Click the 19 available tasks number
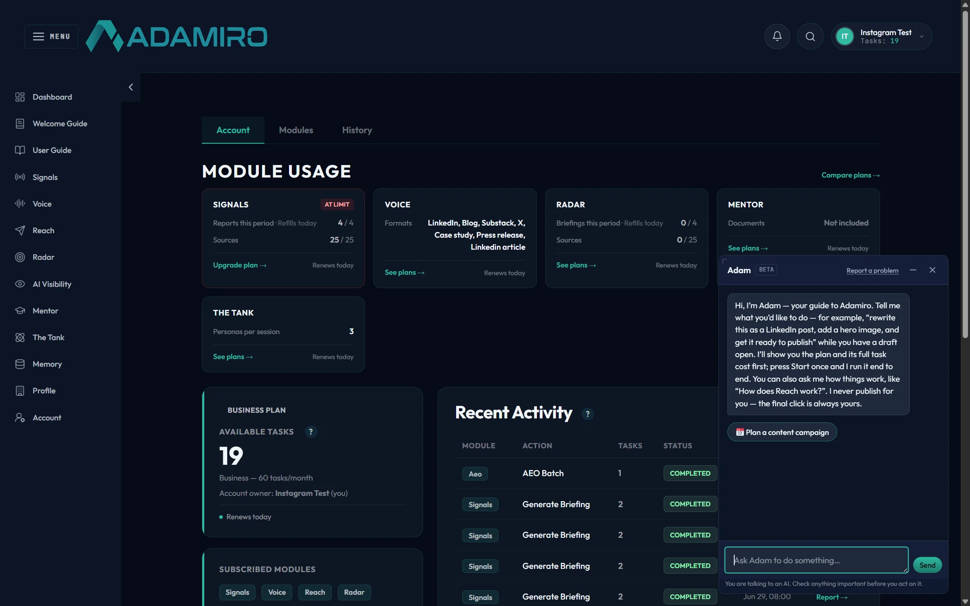Image resolution: width=970 pixels, height=606 pixels. [231, 456]
